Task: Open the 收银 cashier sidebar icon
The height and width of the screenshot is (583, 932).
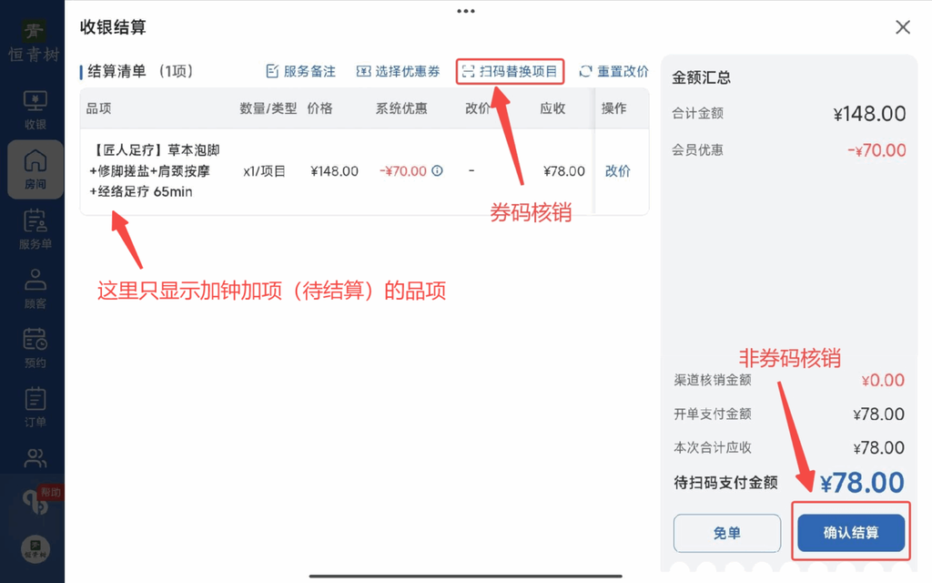Action: pyautogui.click(x=35, y=109)
